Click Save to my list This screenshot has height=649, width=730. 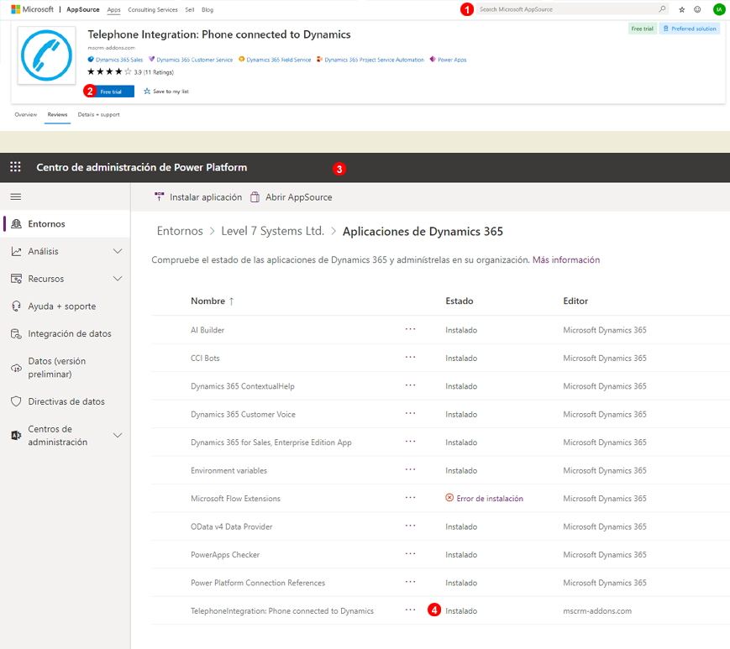[166, 92]
